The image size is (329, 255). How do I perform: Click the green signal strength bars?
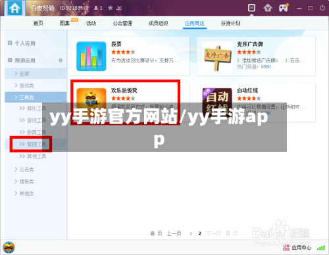(x=321, y=248)
